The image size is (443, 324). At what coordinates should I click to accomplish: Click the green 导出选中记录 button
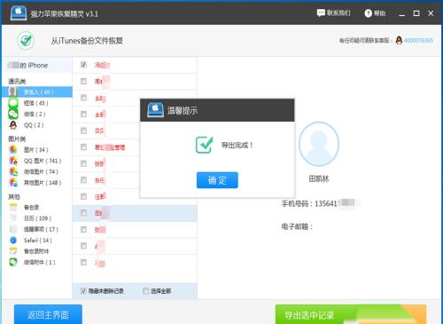351,314
